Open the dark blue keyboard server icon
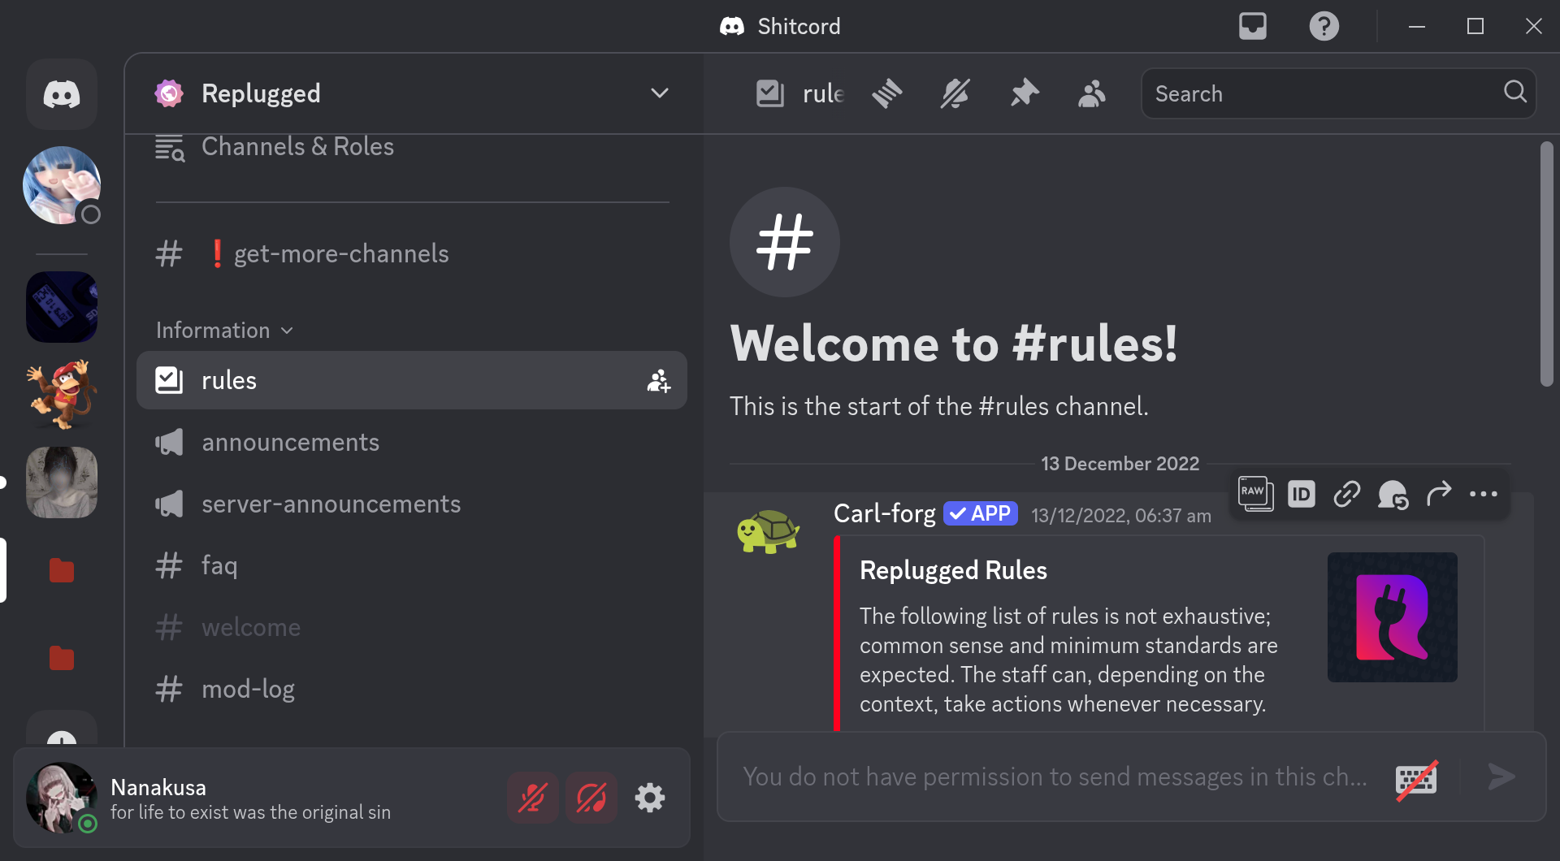 tap(62, 307)
